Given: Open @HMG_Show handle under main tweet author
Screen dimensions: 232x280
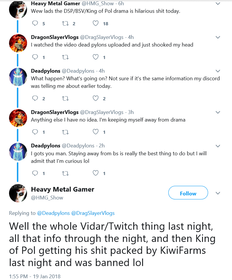Looking at the screenshot, I should pos(47,198).
